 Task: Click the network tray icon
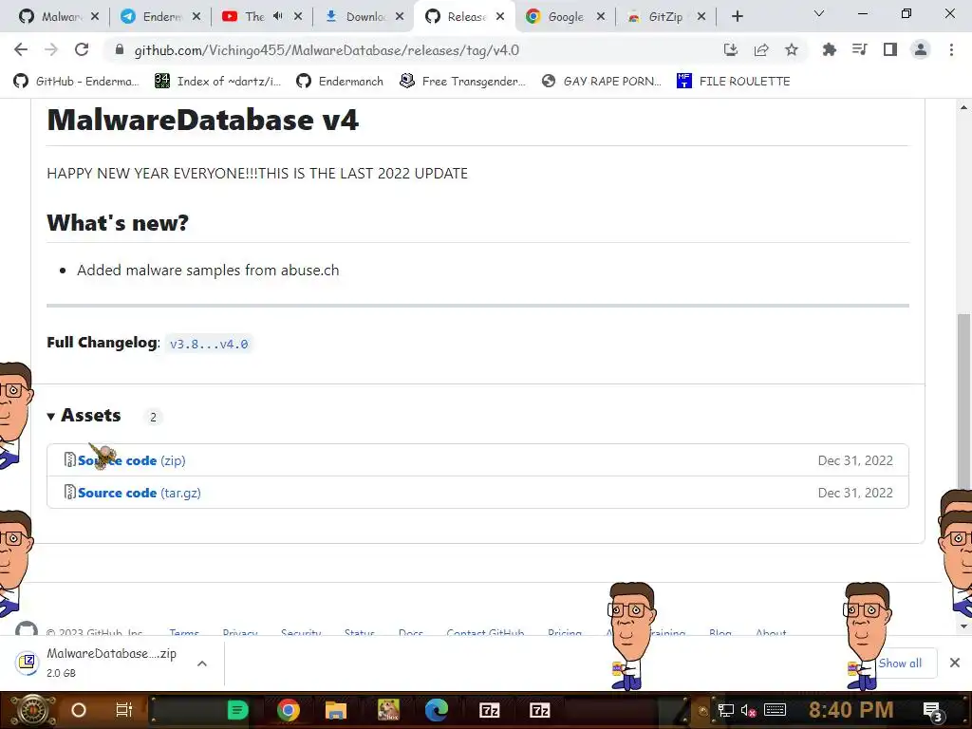point(726,710)
